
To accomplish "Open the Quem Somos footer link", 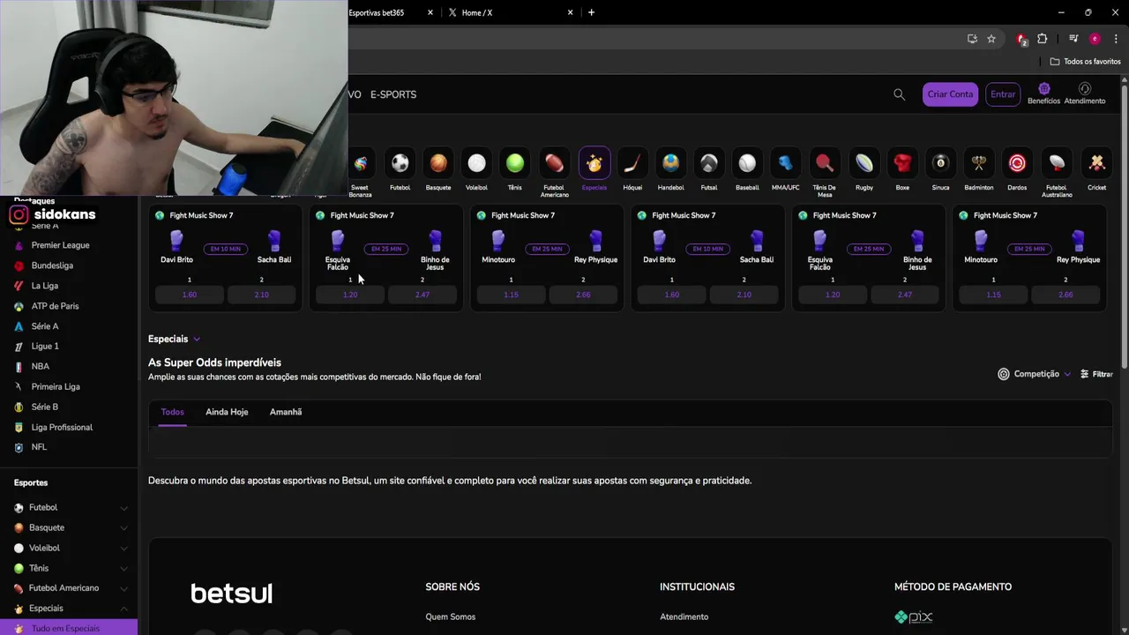I will click(450, 616).
